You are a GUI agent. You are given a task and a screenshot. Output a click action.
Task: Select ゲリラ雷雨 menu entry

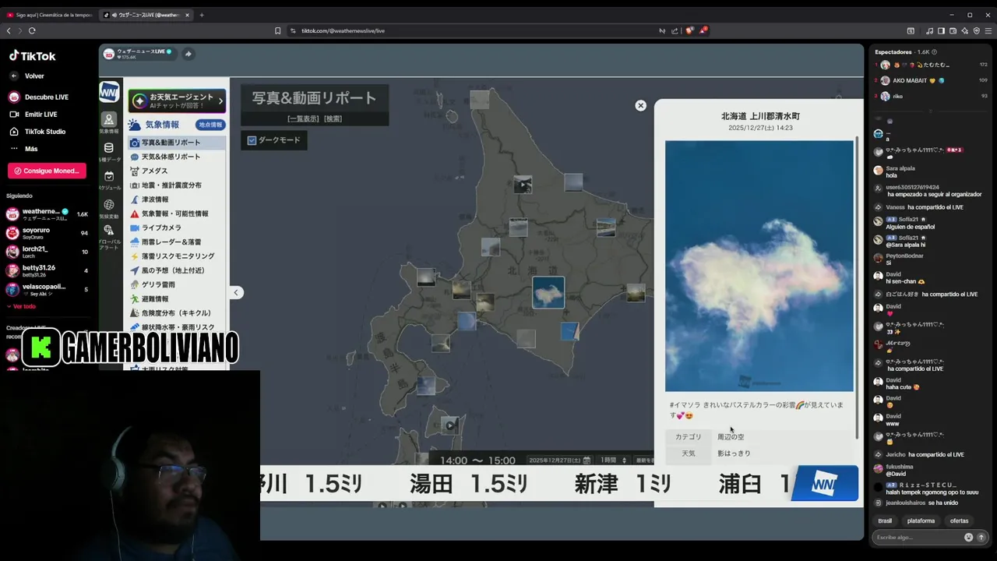tap(177, 284)
